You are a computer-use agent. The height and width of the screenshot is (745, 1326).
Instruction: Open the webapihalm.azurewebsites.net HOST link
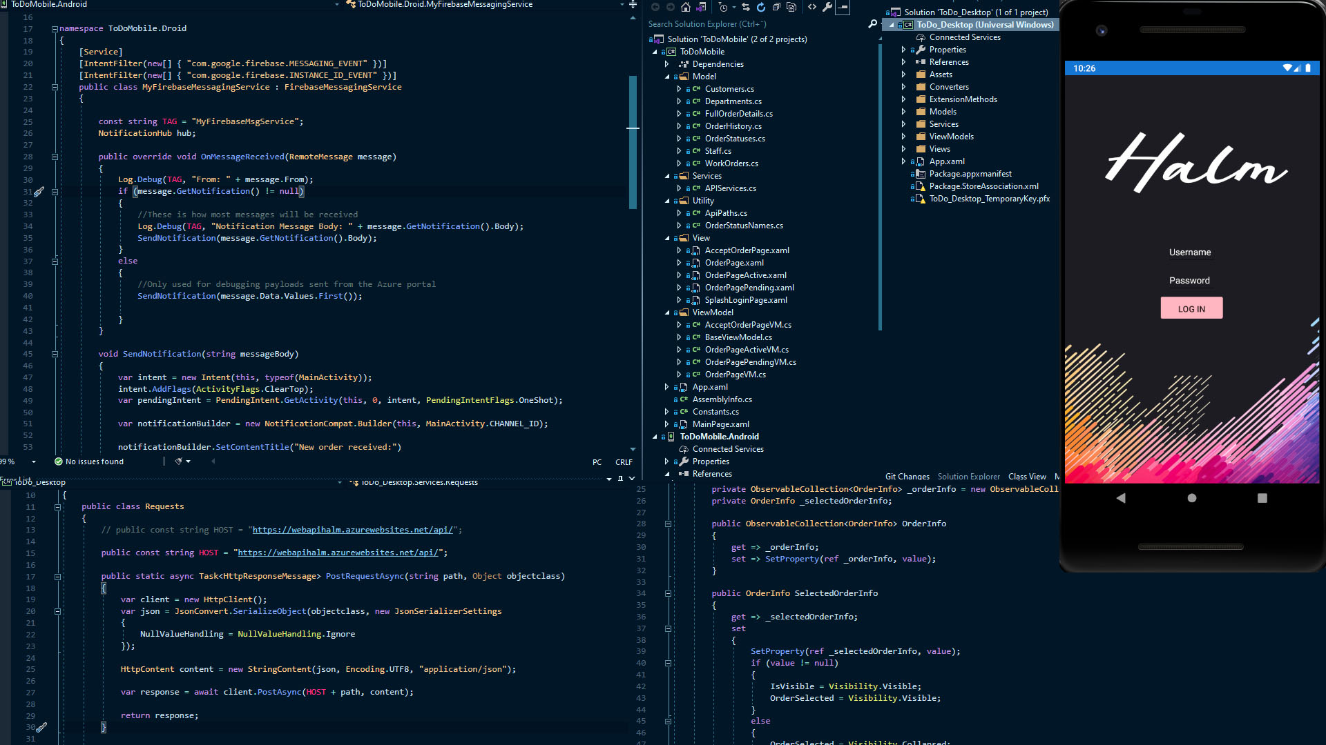click(337, 553)
